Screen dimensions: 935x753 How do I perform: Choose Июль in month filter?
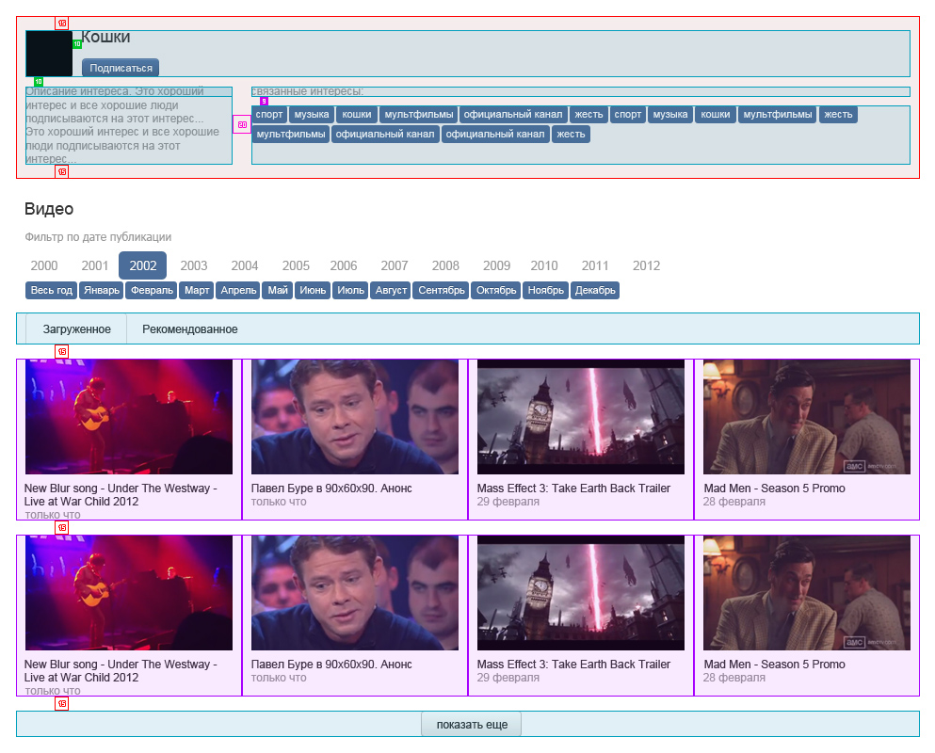click(350, 290)
